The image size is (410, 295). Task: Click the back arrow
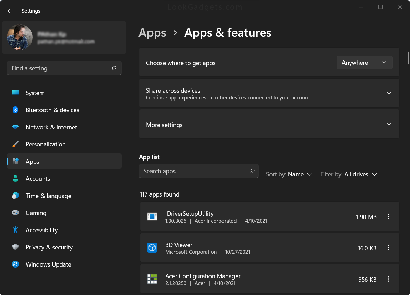pyautogui.click(x=10, y=11)
